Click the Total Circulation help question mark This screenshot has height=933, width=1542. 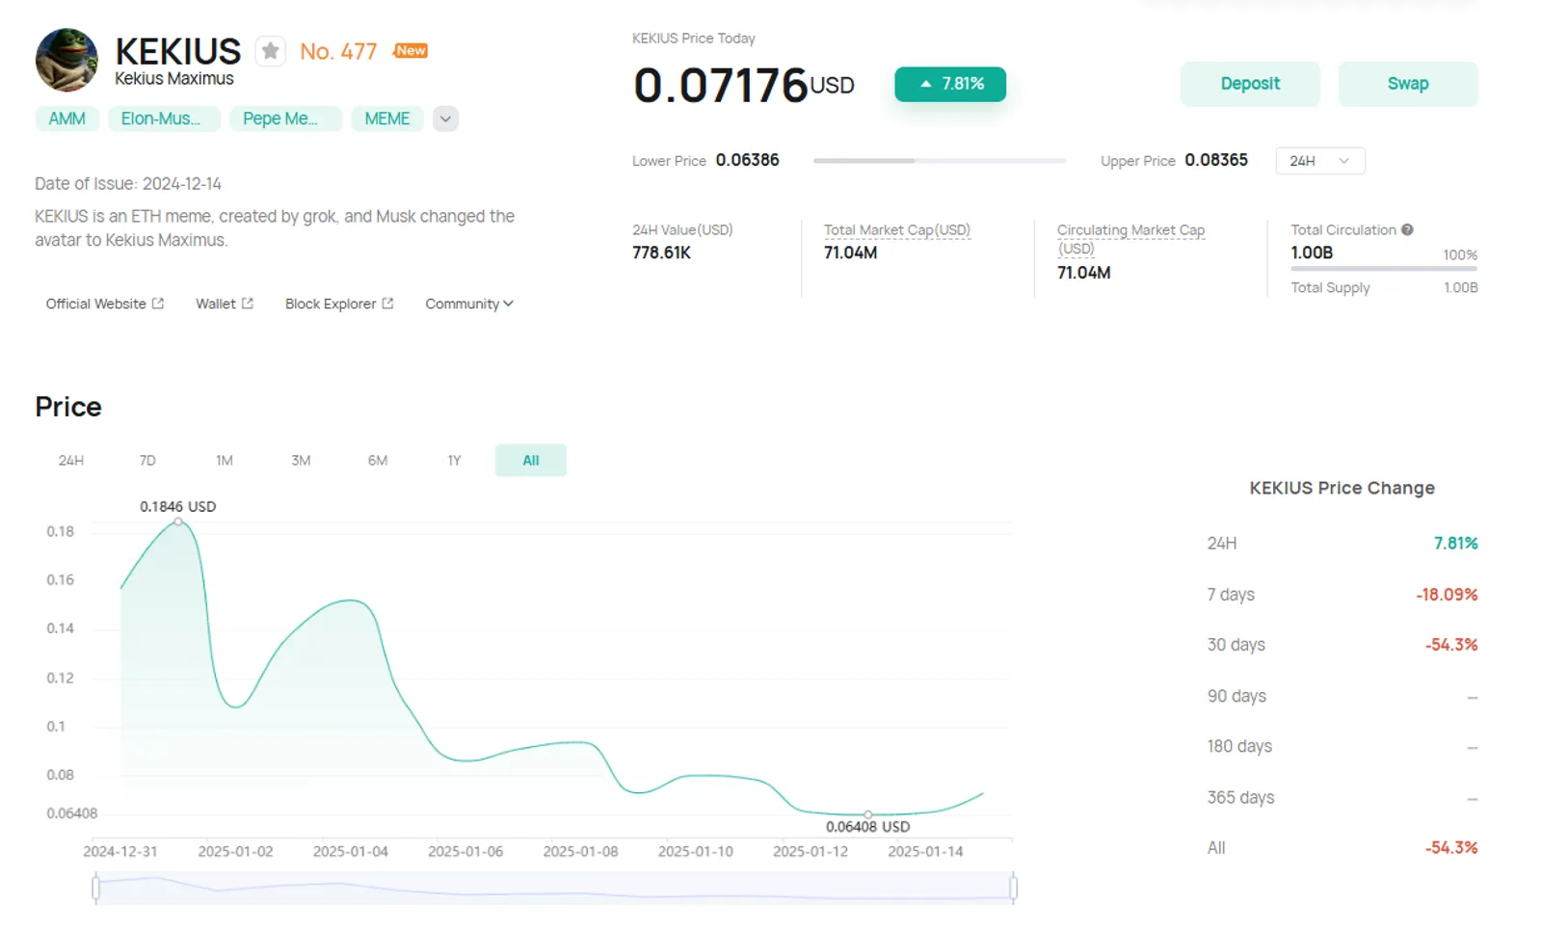point(1407,229)
